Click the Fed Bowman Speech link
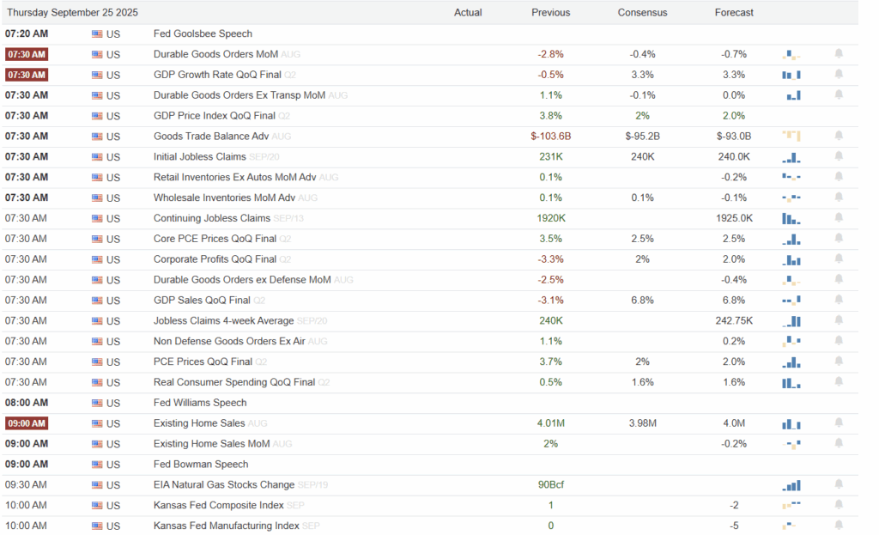This screenshot has width=879, height=535. pos(201,465)
